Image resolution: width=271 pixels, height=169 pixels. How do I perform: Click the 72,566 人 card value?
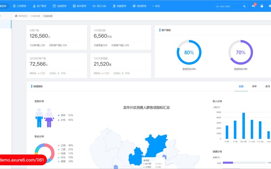click(x=39, y=64)
